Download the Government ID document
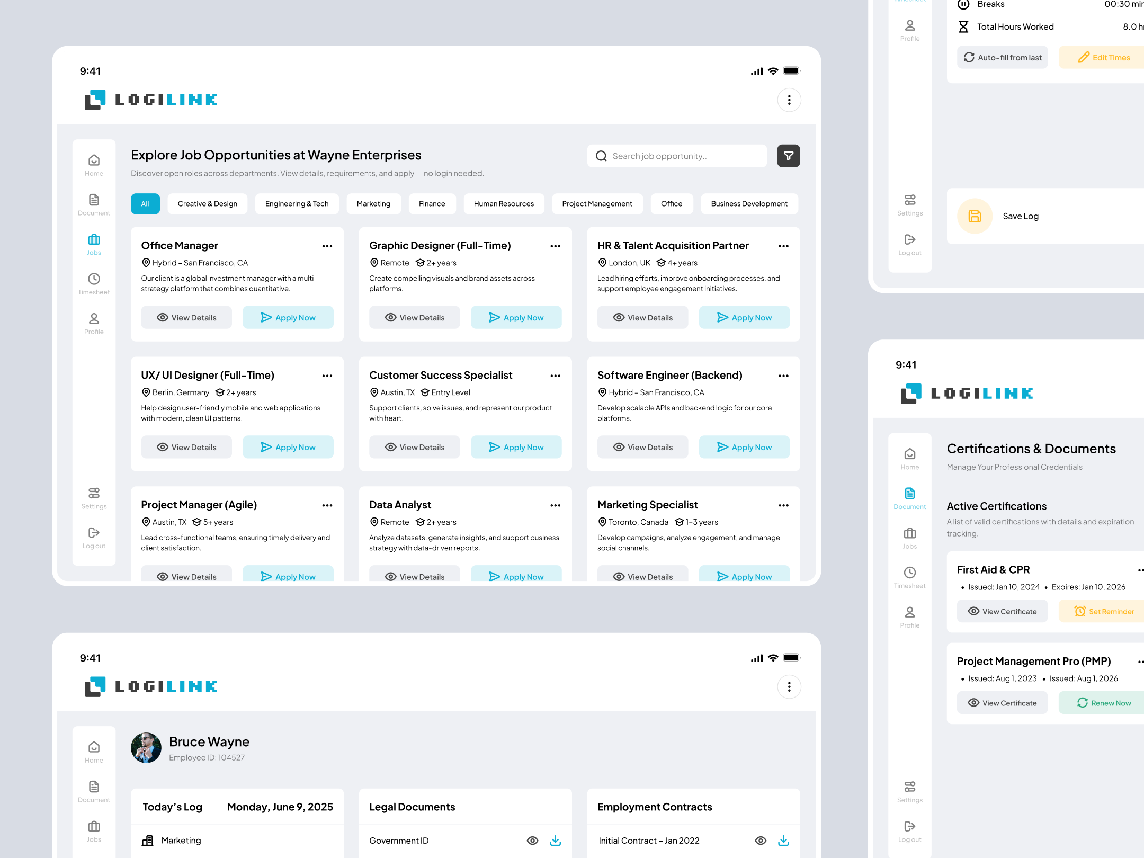1144x858 pixels. coord(556,841)
